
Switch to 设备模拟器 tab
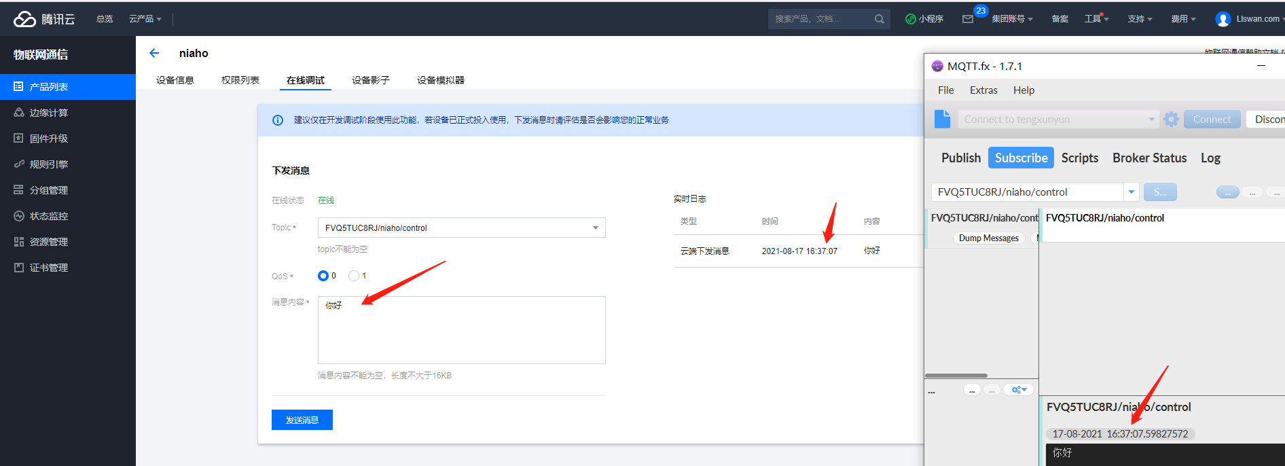(x=441, y=80)
